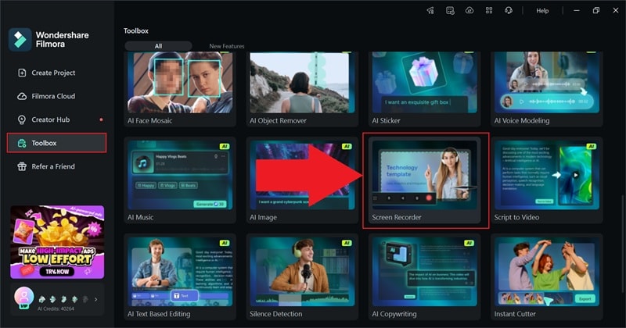Restore down the Filmora window
Image resolution: width=626 pixels, height=328 pixels.
pos(596,11)
